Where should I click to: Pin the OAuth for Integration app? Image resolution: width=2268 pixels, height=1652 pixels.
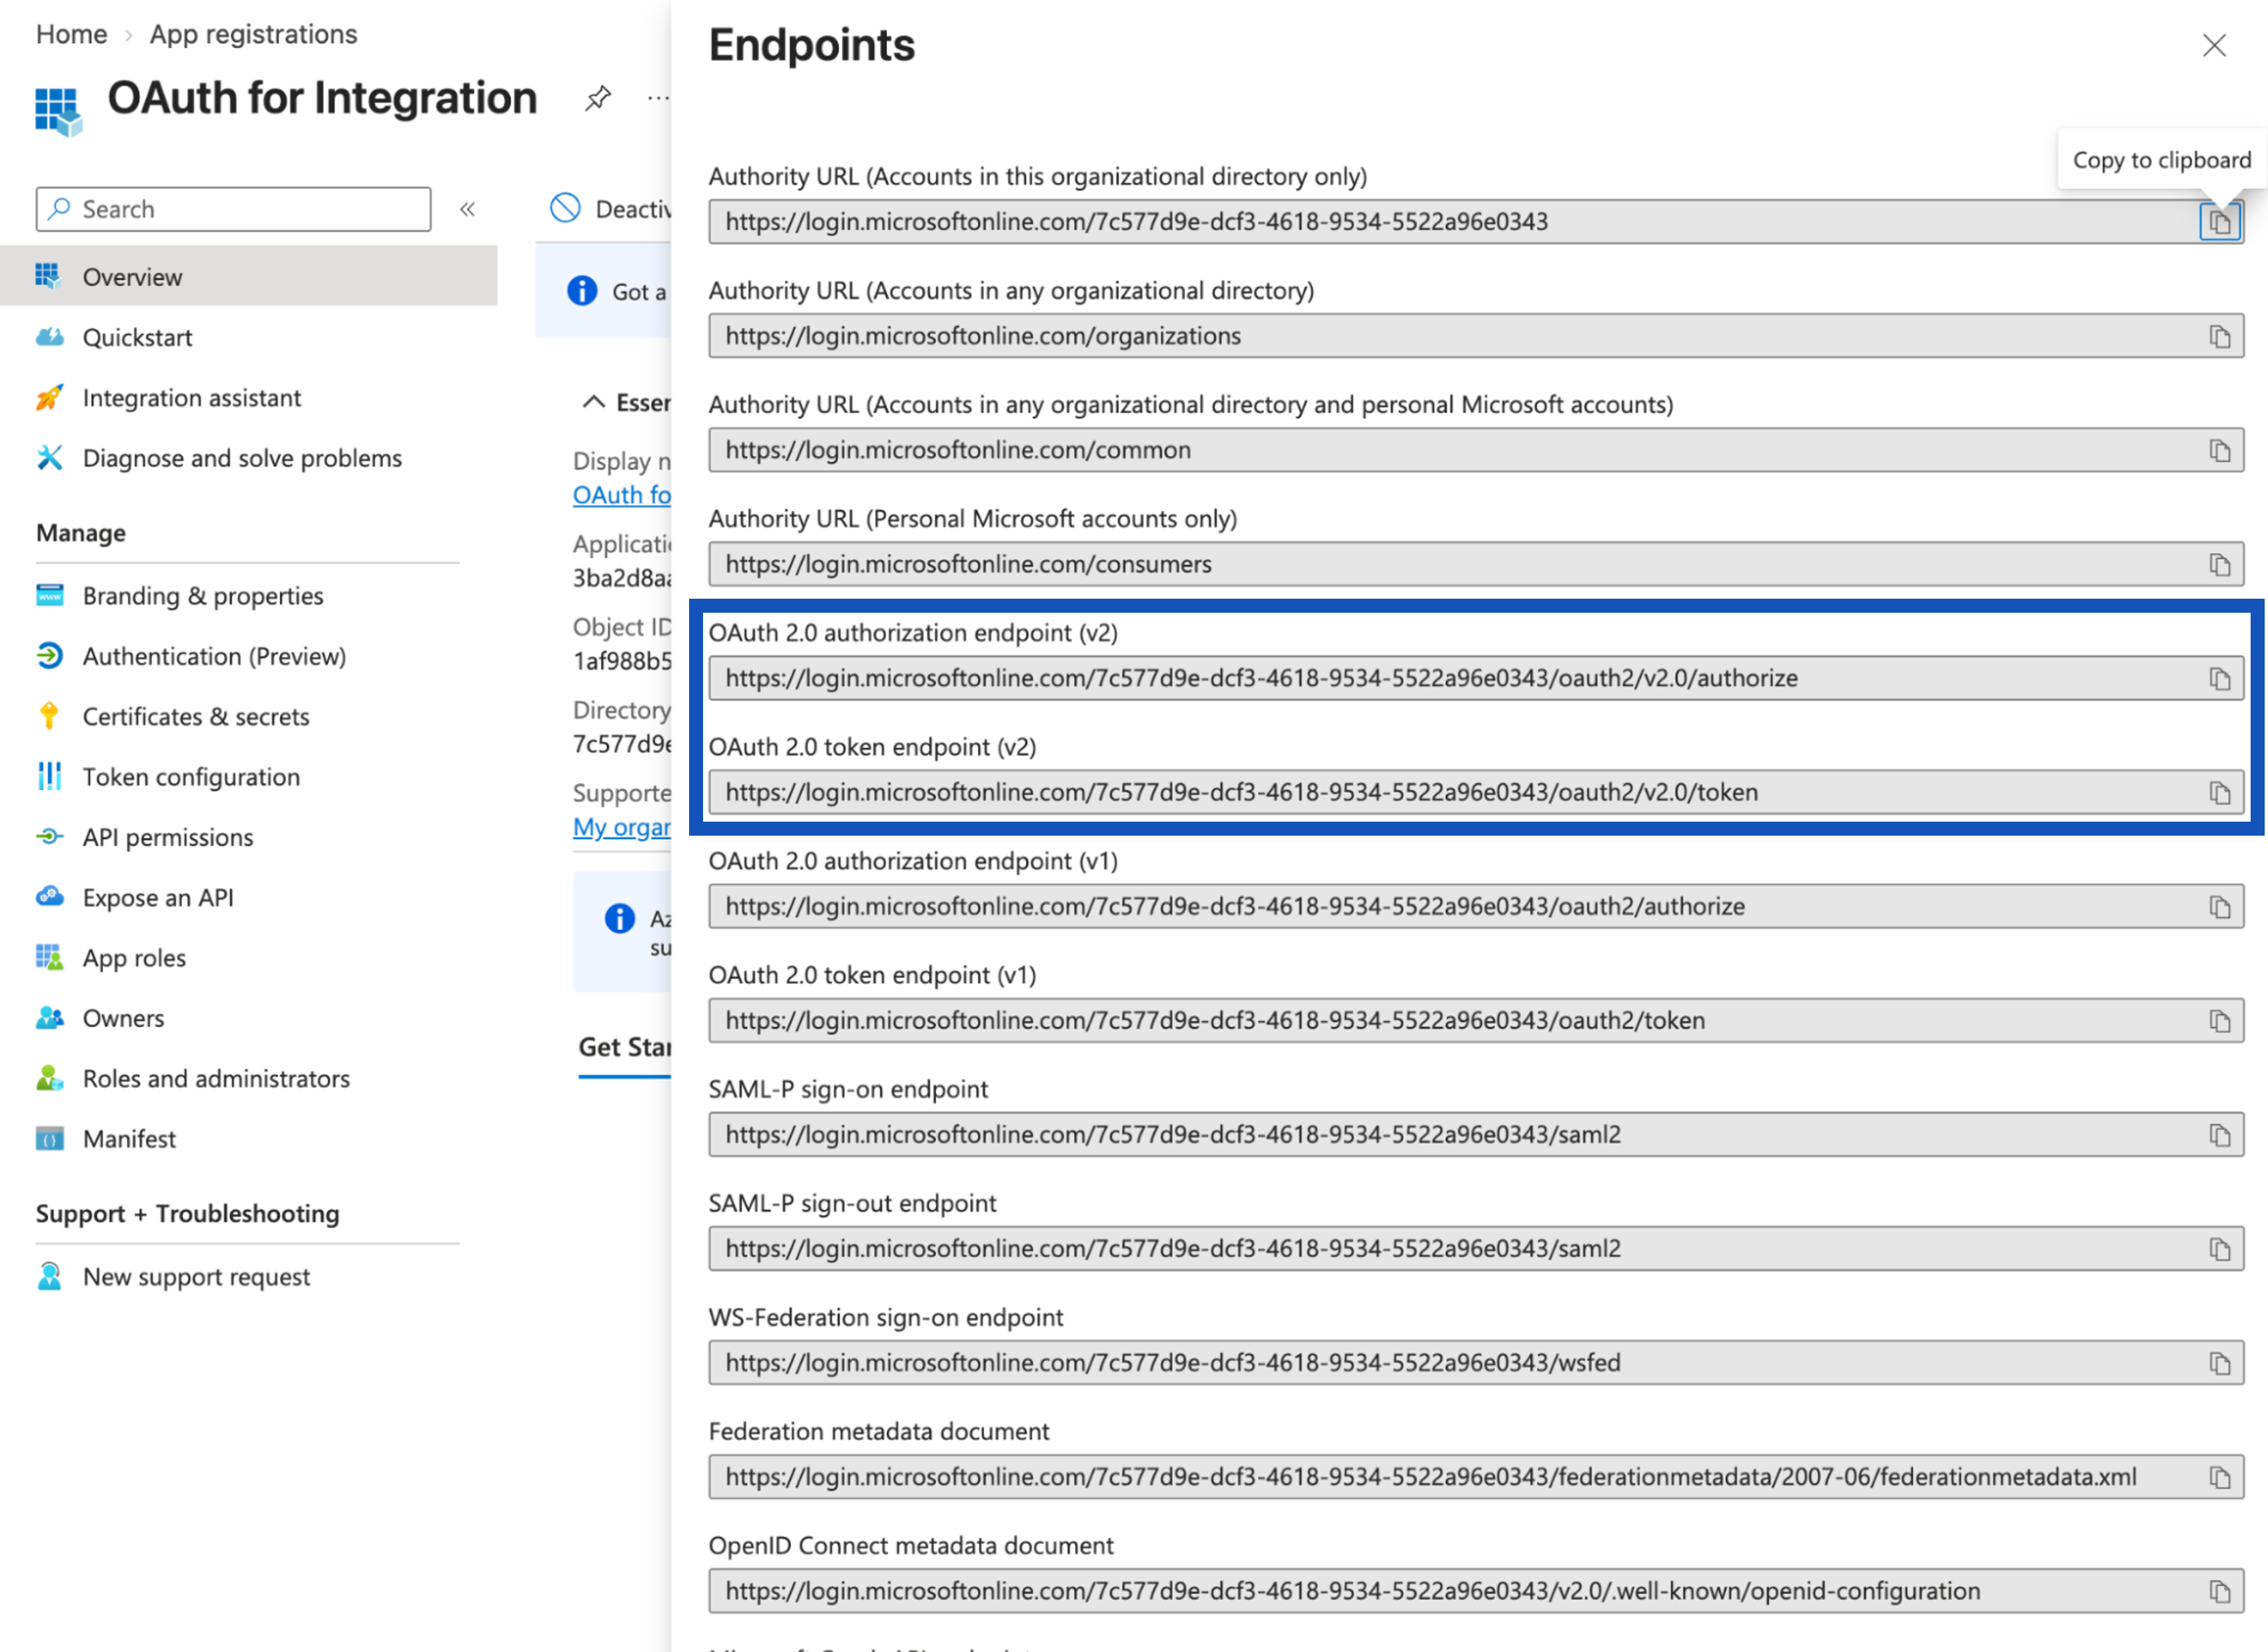pos(598,98)
